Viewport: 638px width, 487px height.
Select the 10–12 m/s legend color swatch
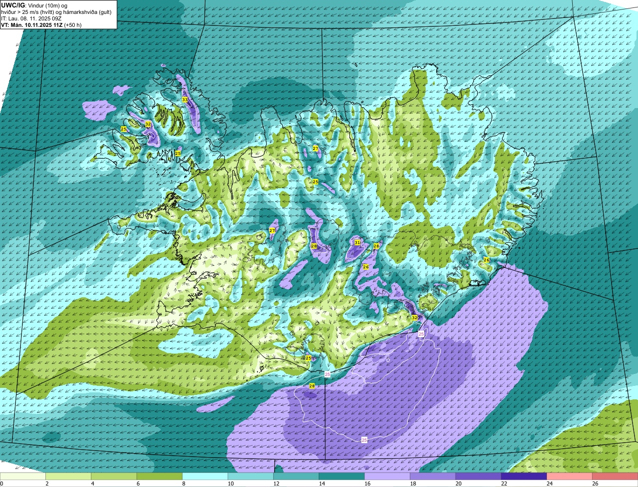[x=251, y=477]
